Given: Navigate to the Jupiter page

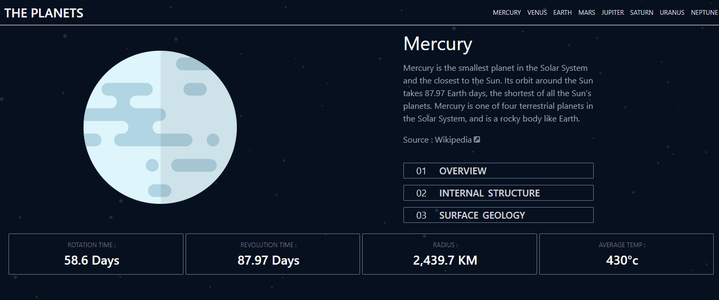Looking at the screenshot, I should 613,13.
